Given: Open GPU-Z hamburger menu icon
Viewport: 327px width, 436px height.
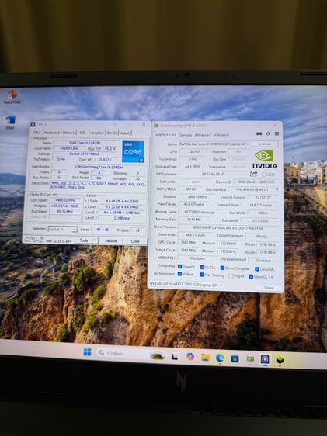Looking at the screenshot, I should pos(277,133).
